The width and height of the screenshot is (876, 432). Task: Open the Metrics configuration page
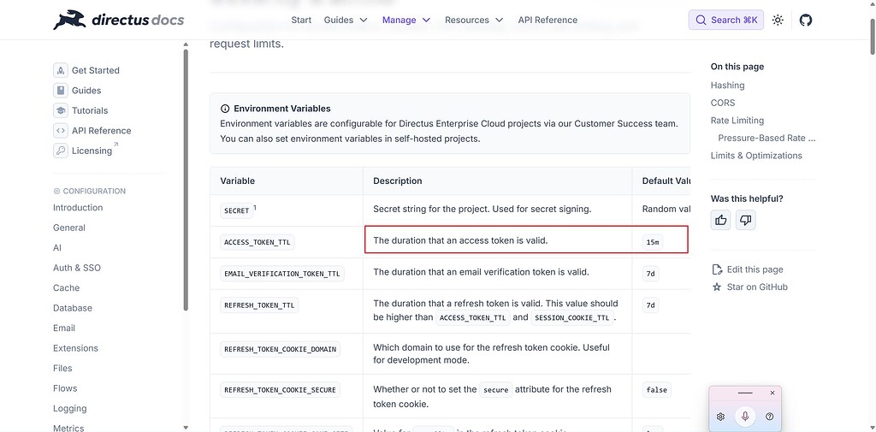point(68,428)
